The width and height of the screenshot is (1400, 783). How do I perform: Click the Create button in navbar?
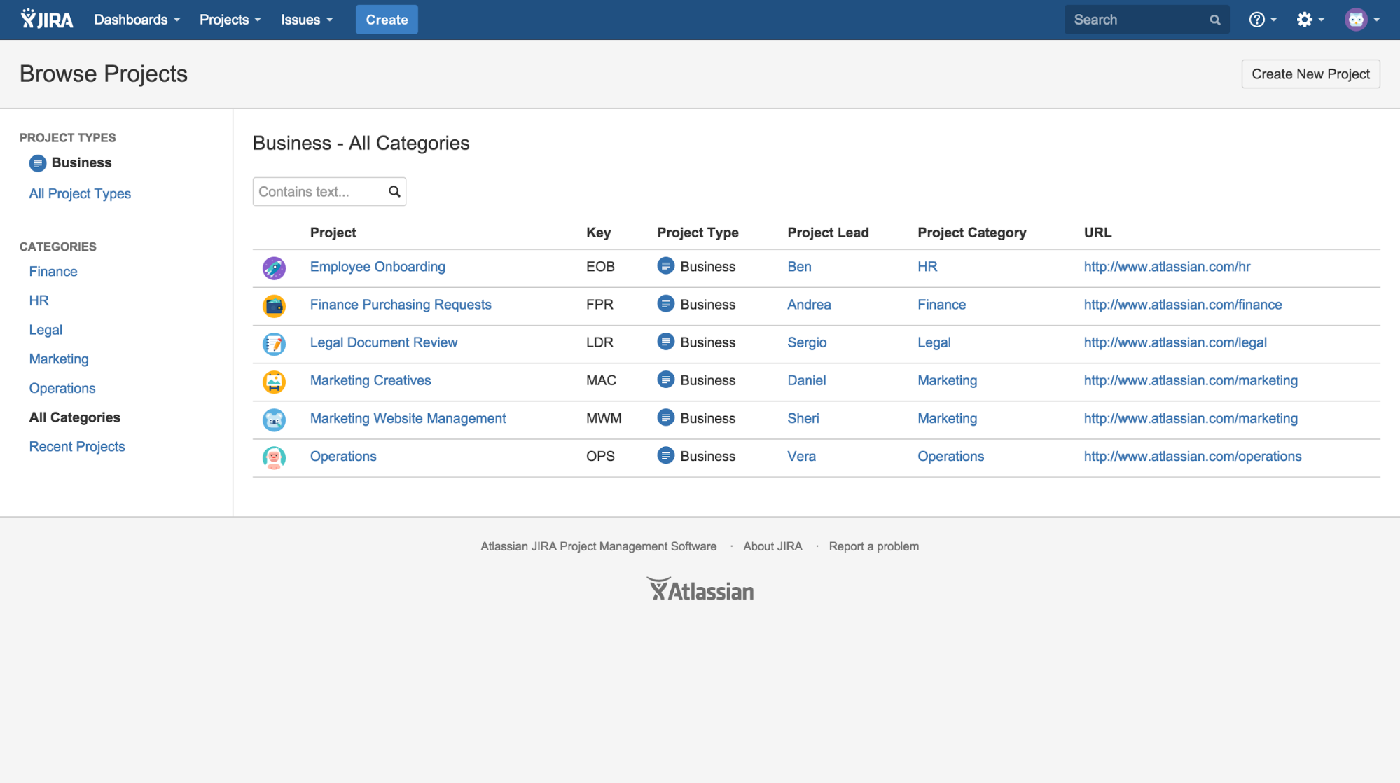click(x=386, y=19)
